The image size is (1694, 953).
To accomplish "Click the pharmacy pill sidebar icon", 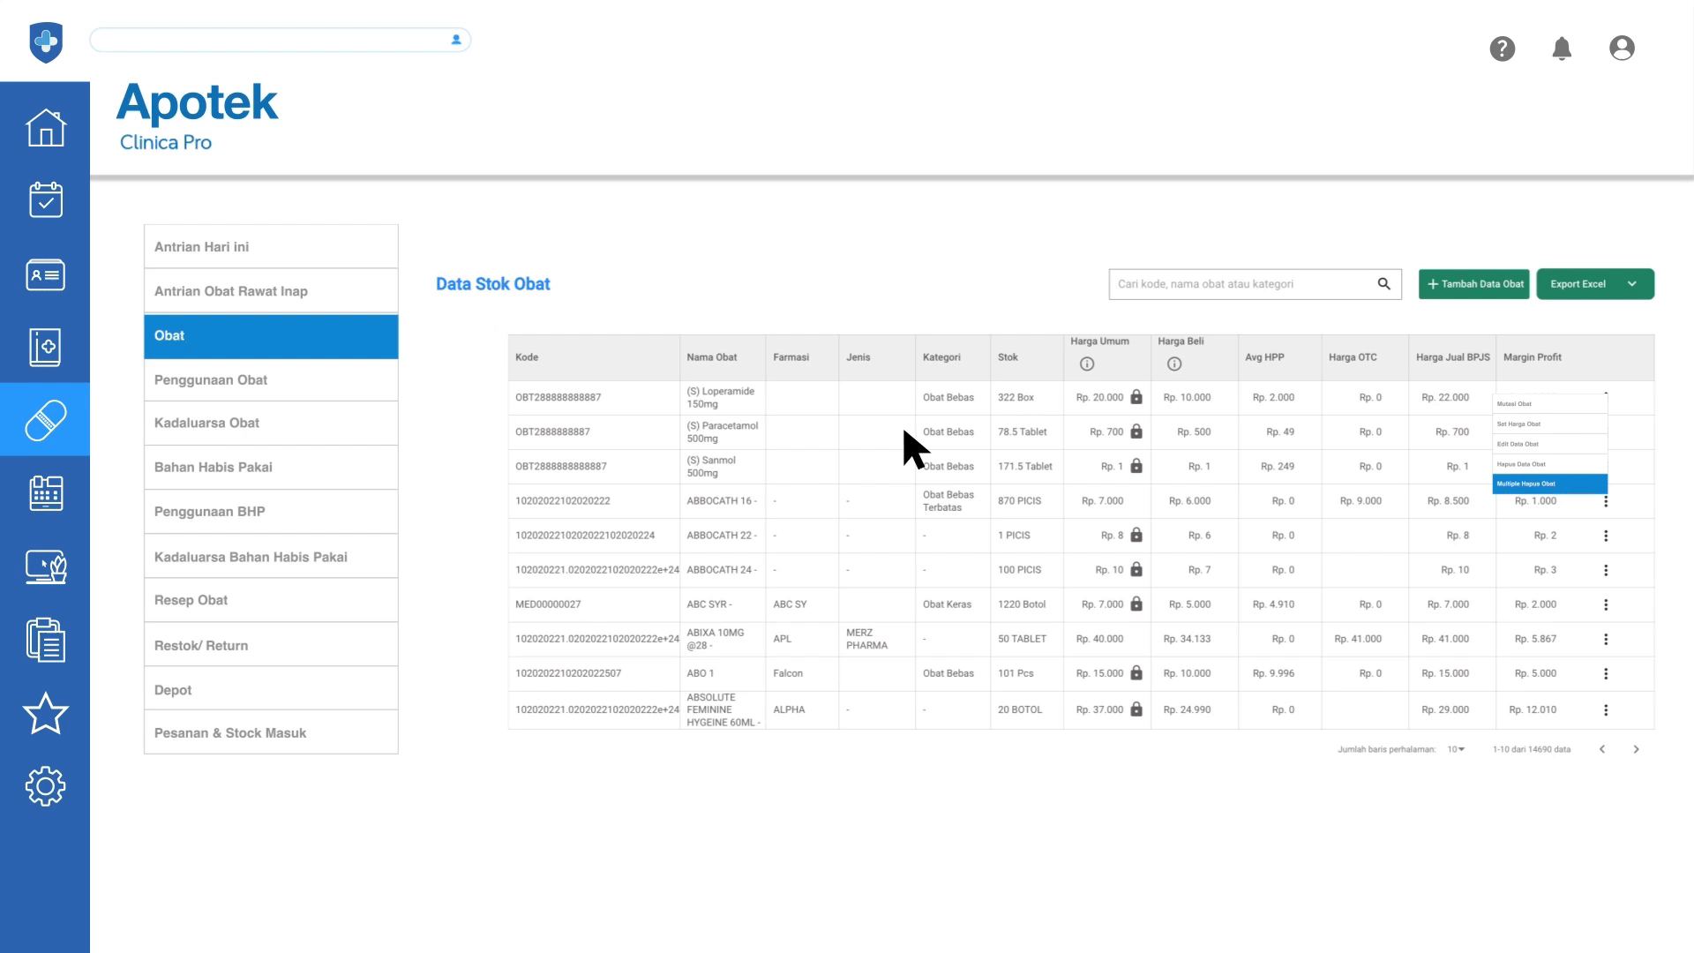I will pyautogui.click(x=45, y=420).
